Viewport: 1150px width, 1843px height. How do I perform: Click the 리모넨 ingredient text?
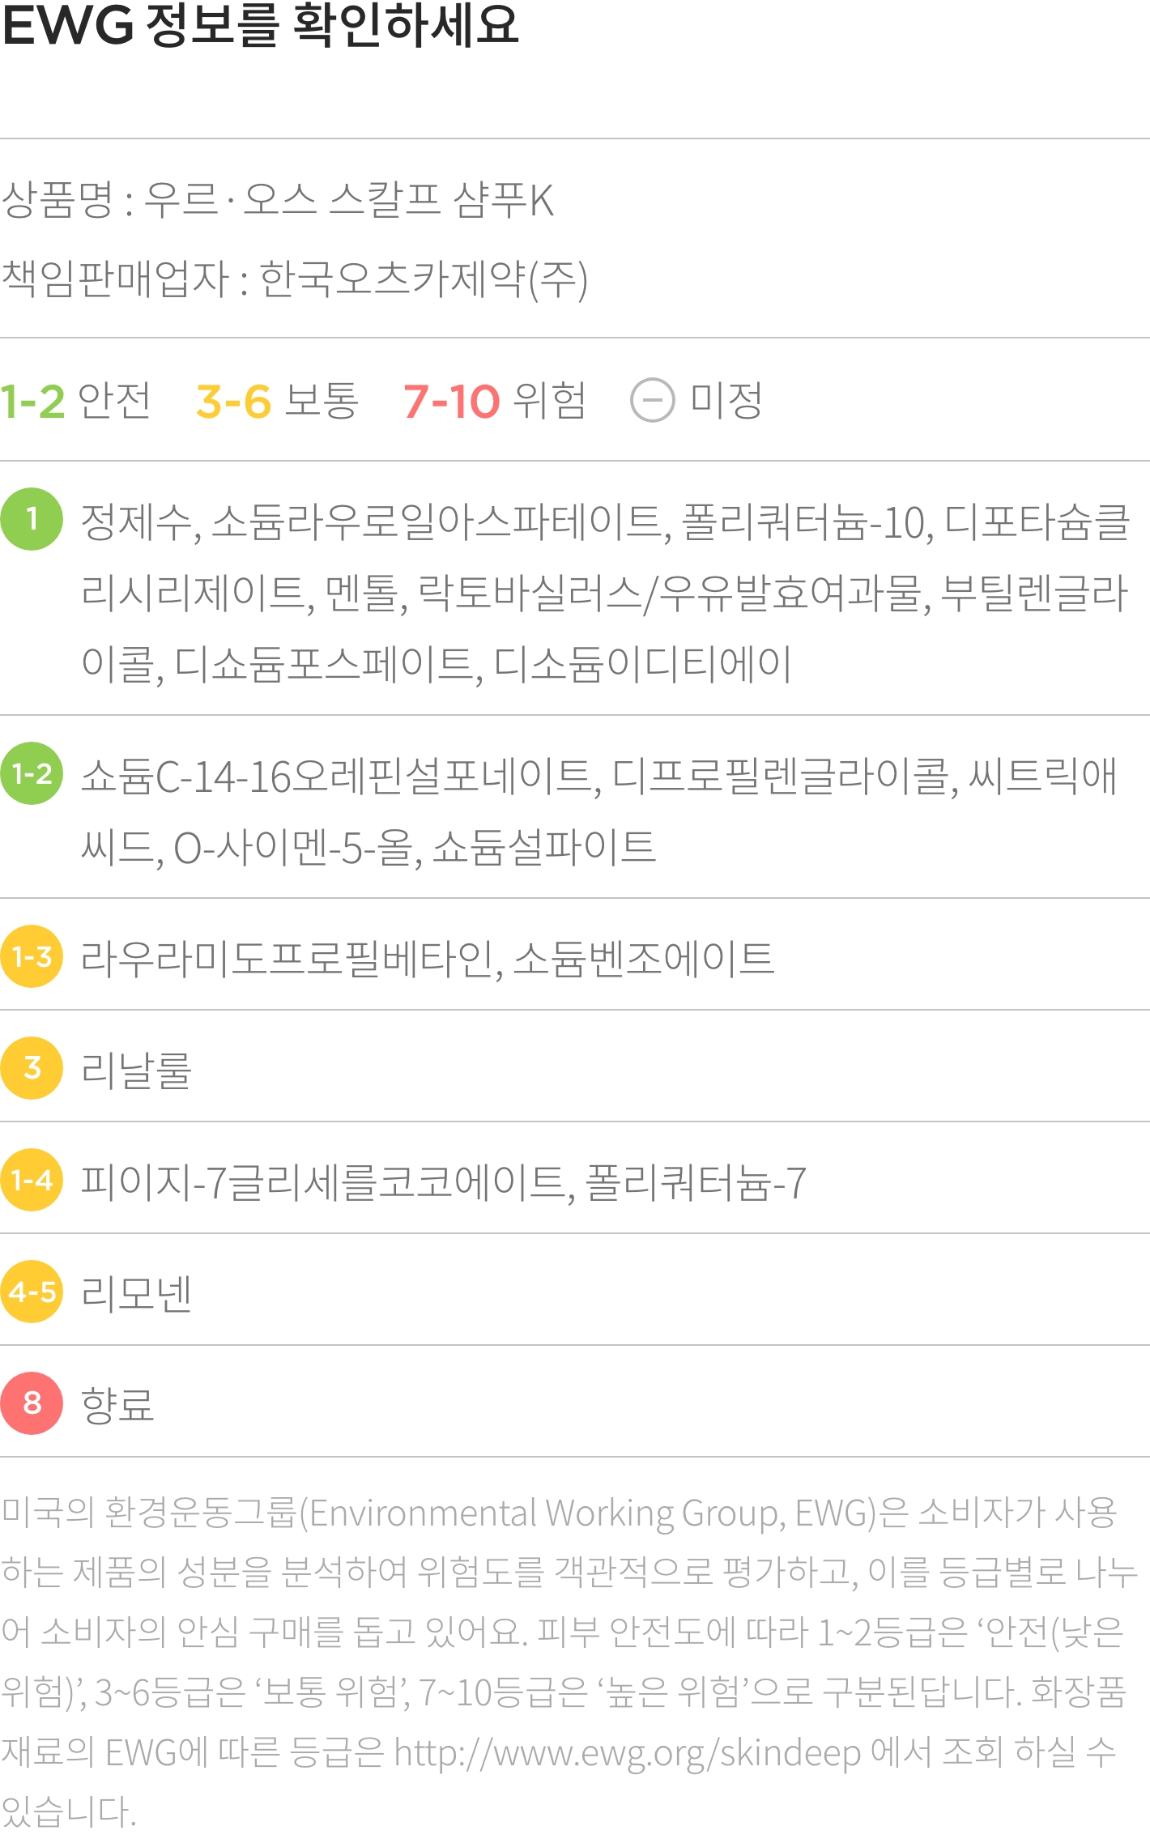click(136, 1293)
